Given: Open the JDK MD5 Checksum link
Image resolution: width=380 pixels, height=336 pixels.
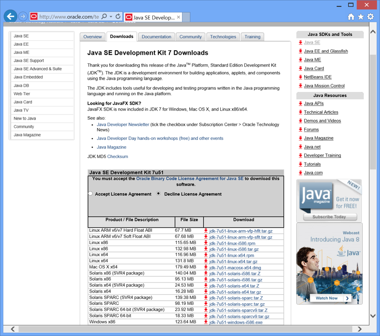Looking at the screenshot, I should 118,157.
